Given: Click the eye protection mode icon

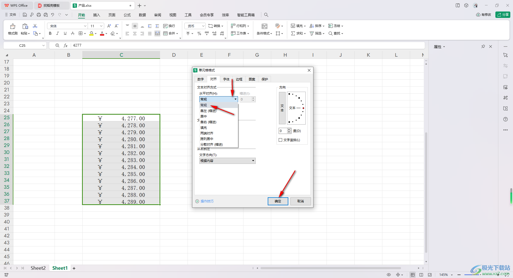Looking at the screenshot, I should (389, 275).
